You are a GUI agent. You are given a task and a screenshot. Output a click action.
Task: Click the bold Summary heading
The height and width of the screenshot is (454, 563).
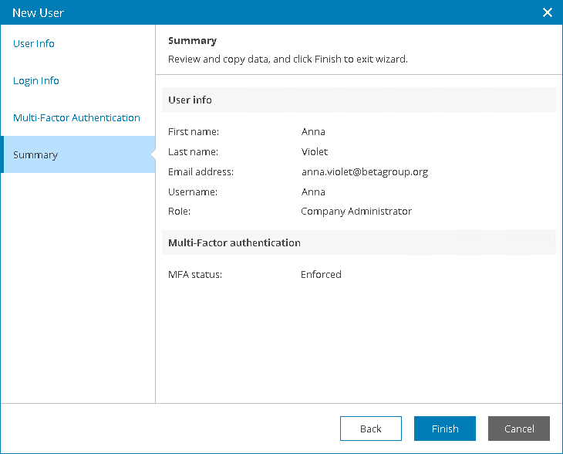(x=192, y=40)
